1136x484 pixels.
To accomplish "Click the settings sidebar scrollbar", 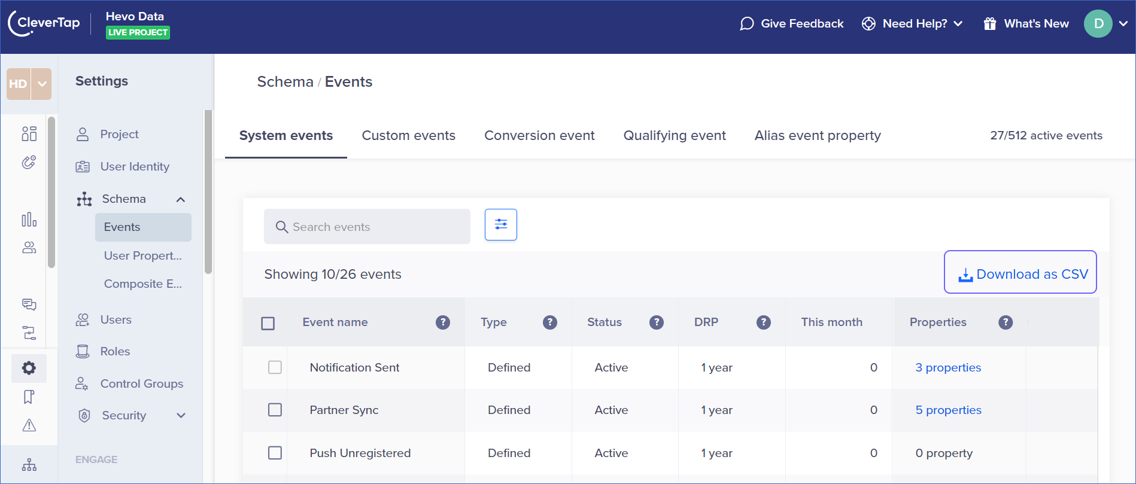I will (x=208, y=191).
